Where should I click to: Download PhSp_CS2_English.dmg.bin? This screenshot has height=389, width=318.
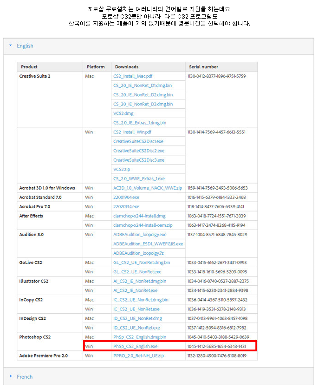point(140,337)
